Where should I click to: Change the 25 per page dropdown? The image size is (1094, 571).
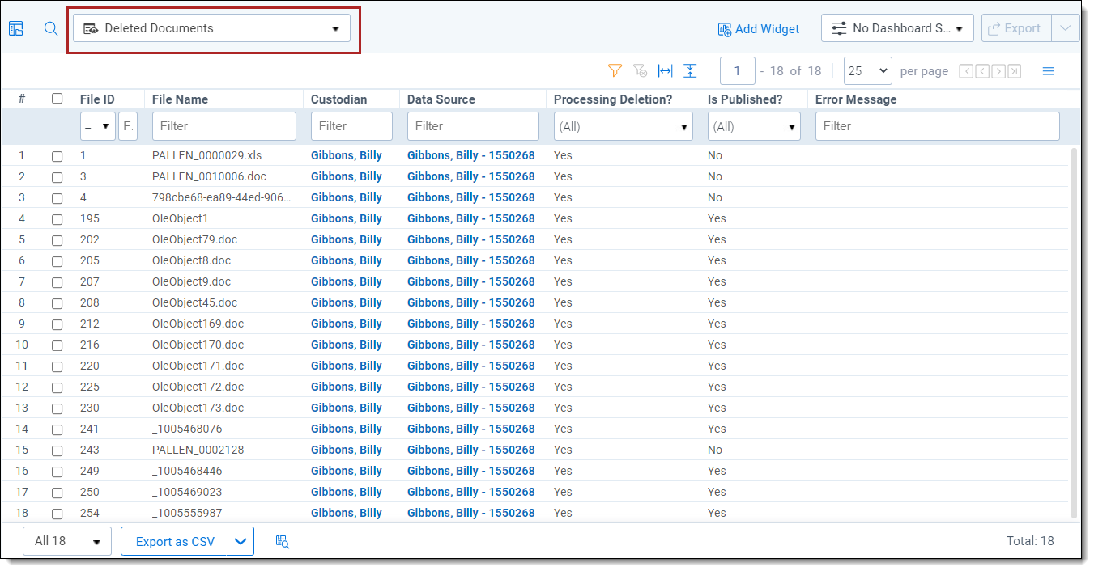(x=867, y=71)
